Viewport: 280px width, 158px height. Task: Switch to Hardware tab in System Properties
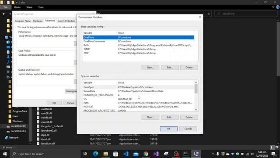point(38,21)
